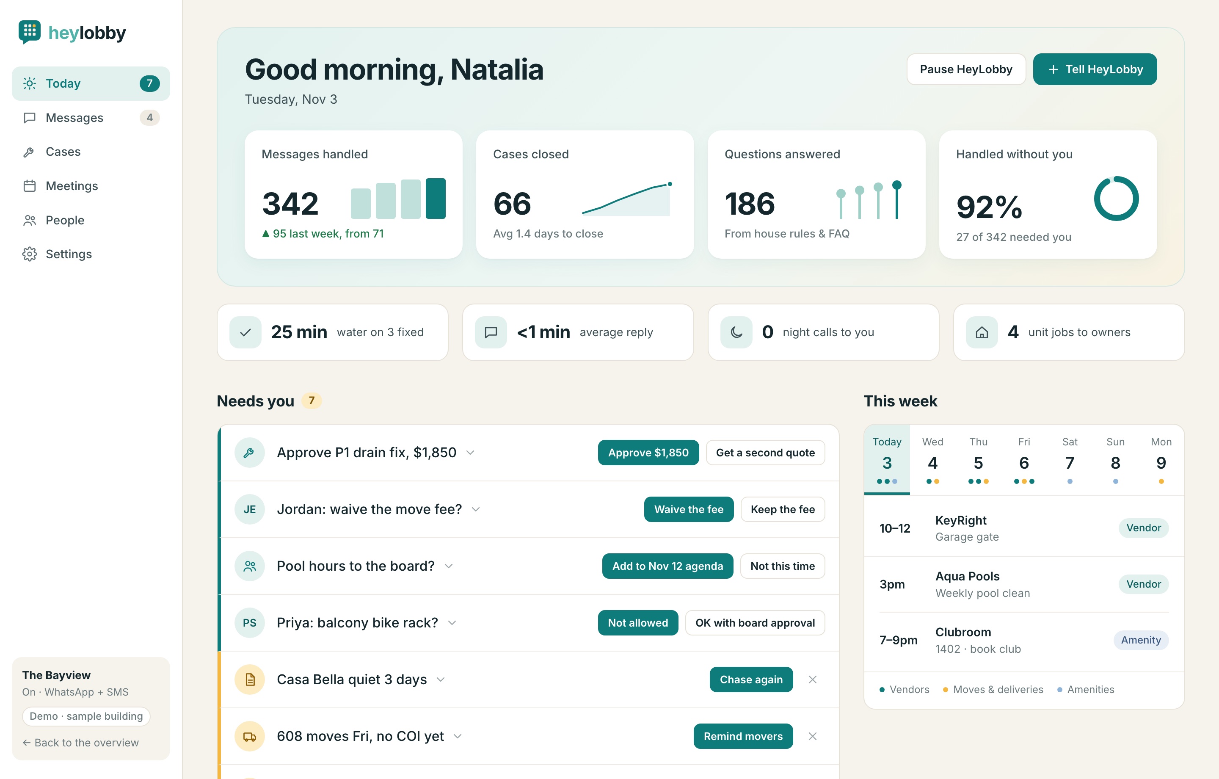Click the calendar icon beside Meetings
Viewport: 1219px width, 779px height.
click(29, 186)
